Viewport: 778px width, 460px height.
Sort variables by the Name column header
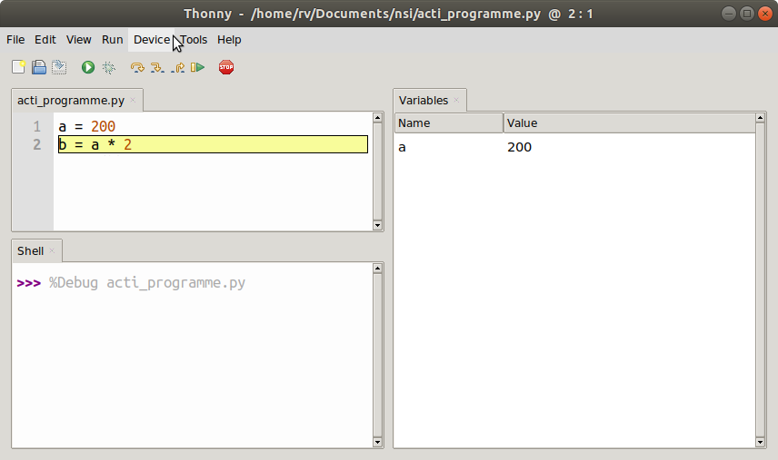[449, 123]
